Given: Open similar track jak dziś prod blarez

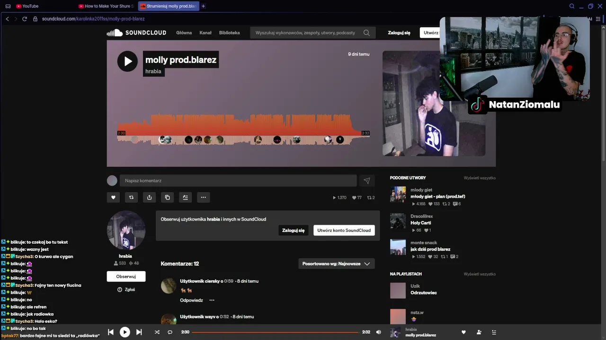Looking at the screenshot, I should [430, 249].
